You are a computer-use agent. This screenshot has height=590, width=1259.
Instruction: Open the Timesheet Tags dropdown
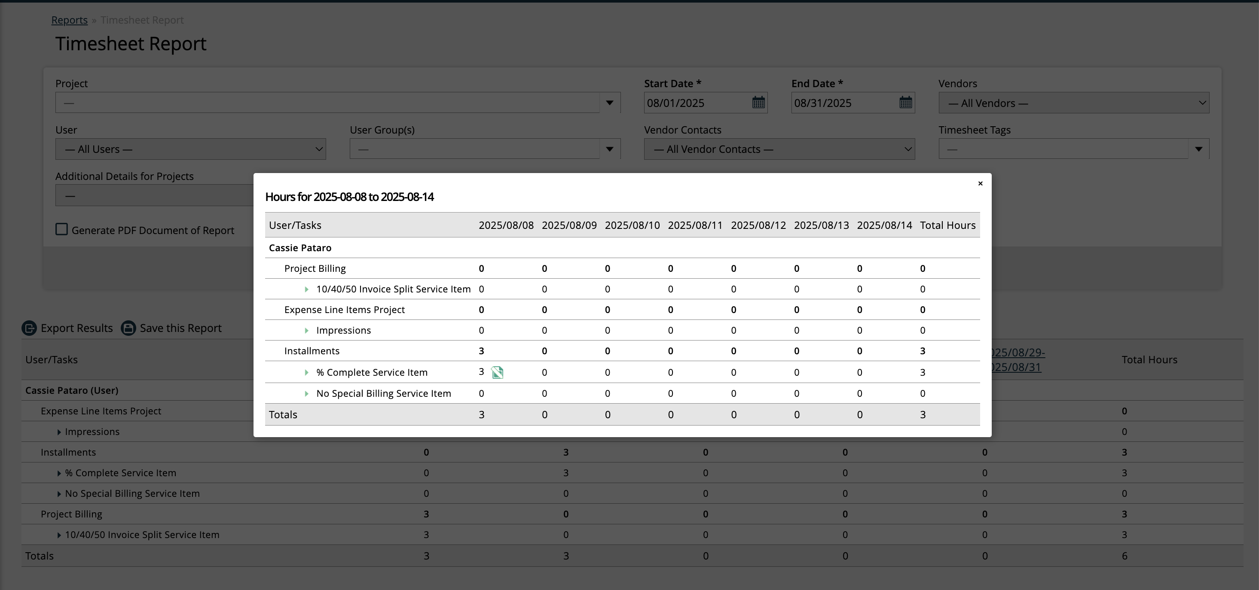1199,149
